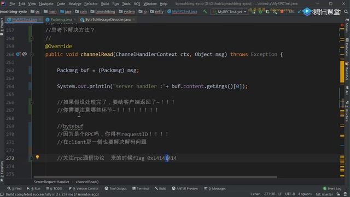Switch to ByteToMessageDecoder.java editor tab
The width and height of the screenshot is (350, 197).
(108, 20)
